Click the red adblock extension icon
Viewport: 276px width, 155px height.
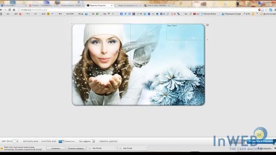259,10
